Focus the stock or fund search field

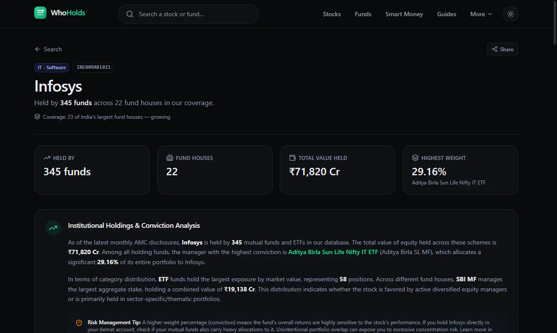(x=189, y=14)
